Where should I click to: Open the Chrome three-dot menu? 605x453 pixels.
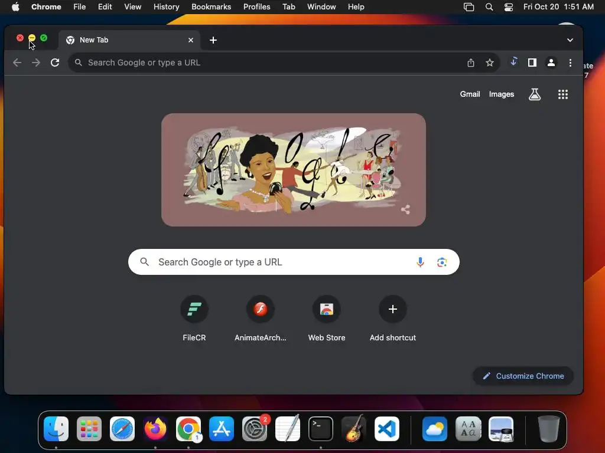click(x=570, y=63)
